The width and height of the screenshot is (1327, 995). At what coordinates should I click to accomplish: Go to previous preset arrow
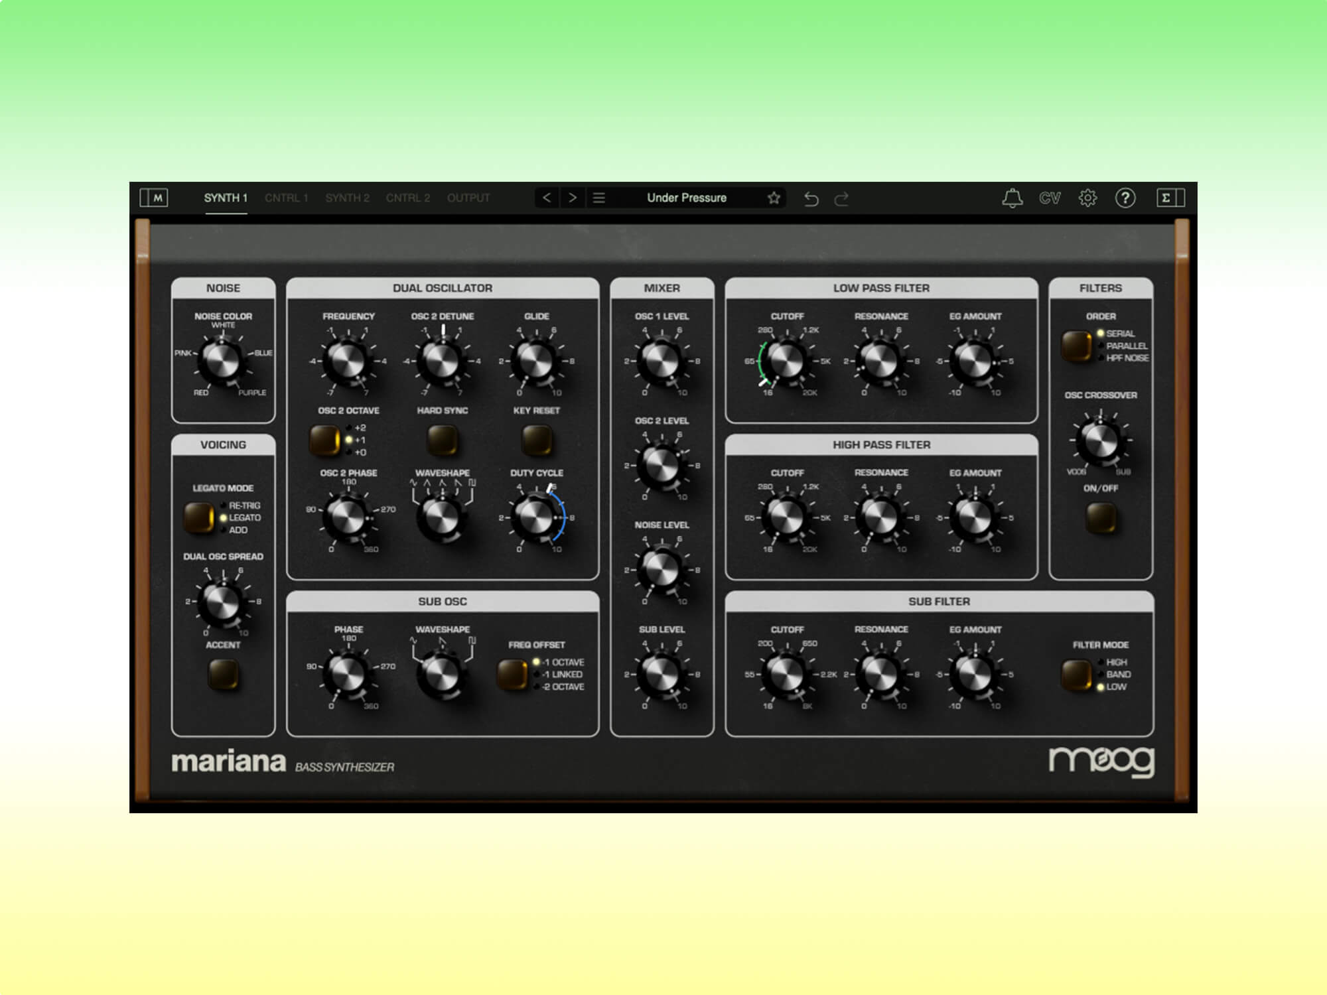point(547,198)
